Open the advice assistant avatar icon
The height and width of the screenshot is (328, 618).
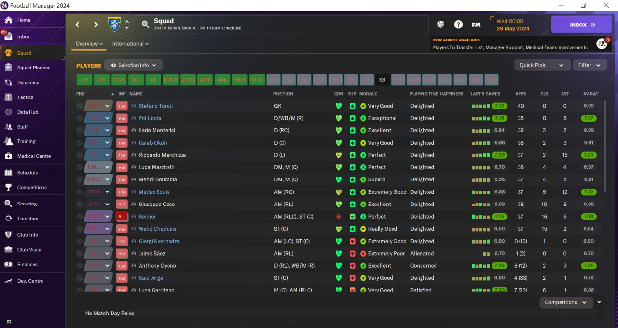[602, 44]
